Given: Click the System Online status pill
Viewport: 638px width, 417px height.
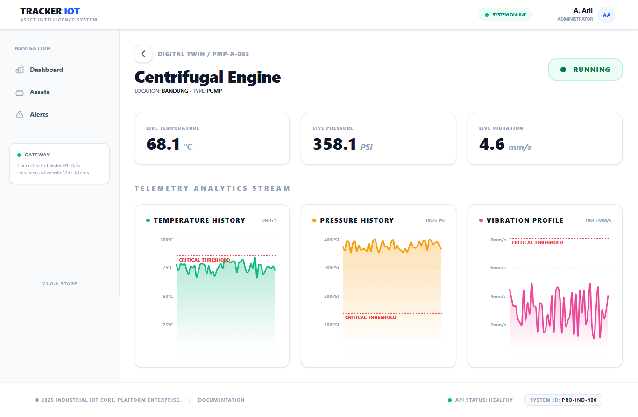Looking at the screenshot, I should tap(505, 15).
